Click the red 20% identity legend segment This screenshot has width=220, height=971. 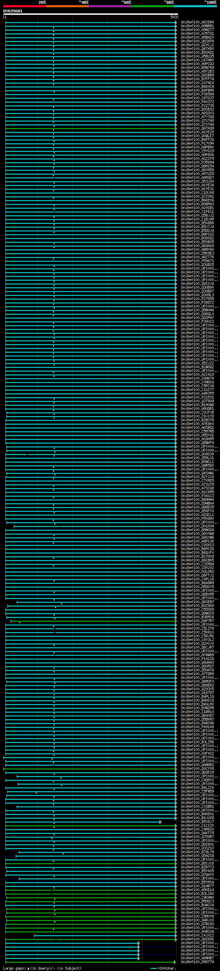(x=24, y=6)
